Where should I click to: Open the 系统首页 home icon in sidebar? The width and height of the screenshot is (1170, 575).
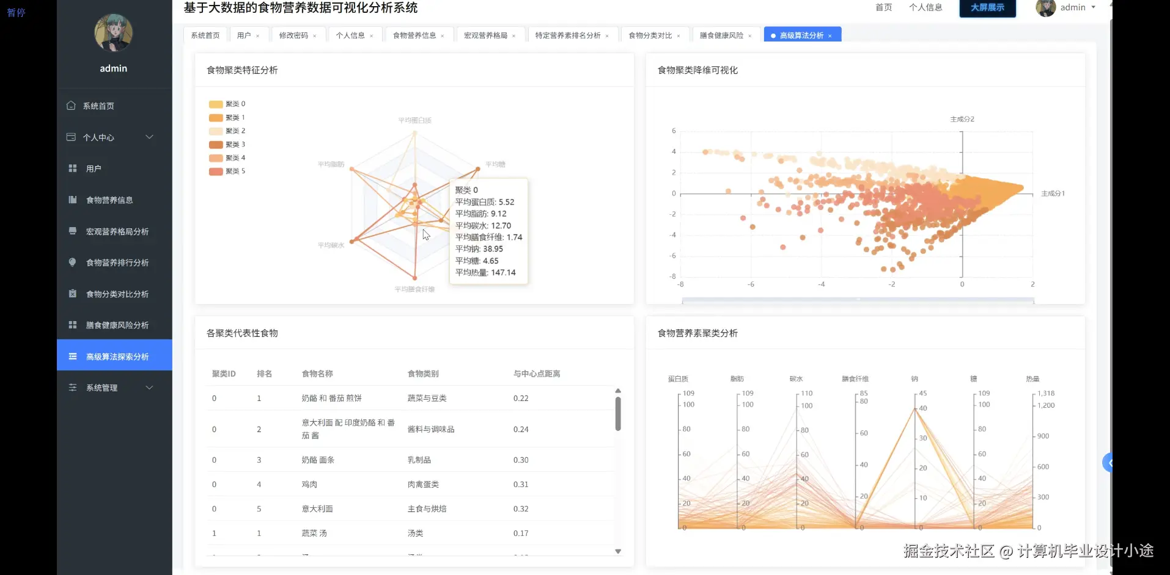72,106
